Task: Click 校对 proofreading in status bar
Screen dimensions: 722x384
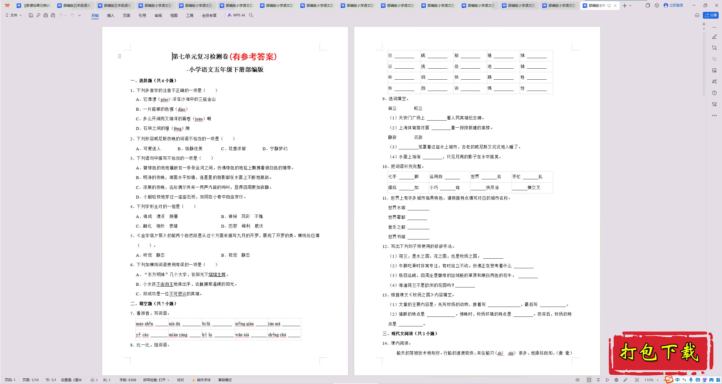Action: coord(180,380)
